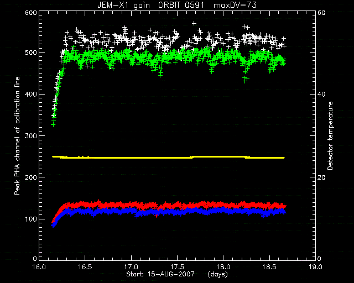Click the left y-axis tick label 300
354x283 pixels.
tap(31, 136)
